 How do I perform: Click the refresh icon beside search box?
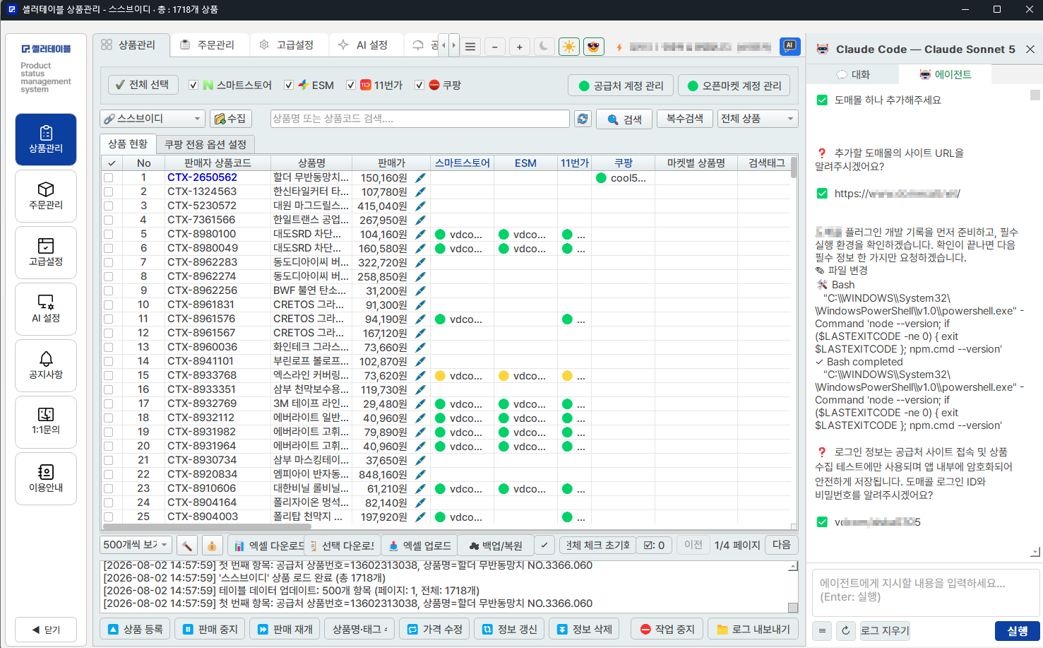coord(583,119)
